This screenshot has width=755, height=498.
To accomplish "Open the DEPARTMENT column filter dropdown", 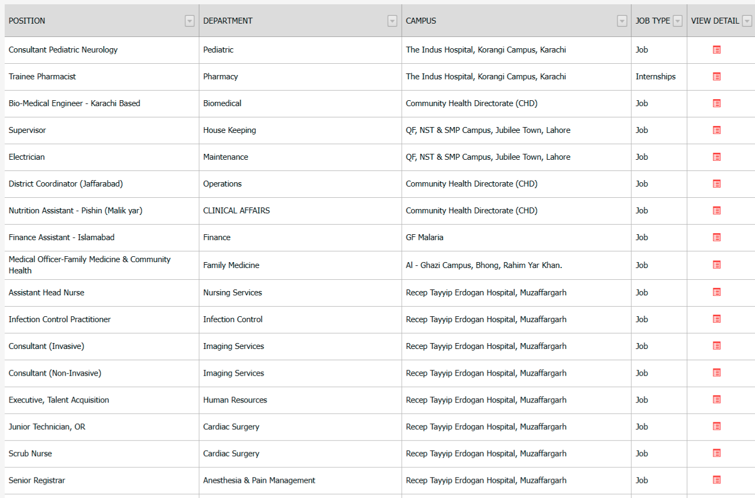I will [392, 21].
